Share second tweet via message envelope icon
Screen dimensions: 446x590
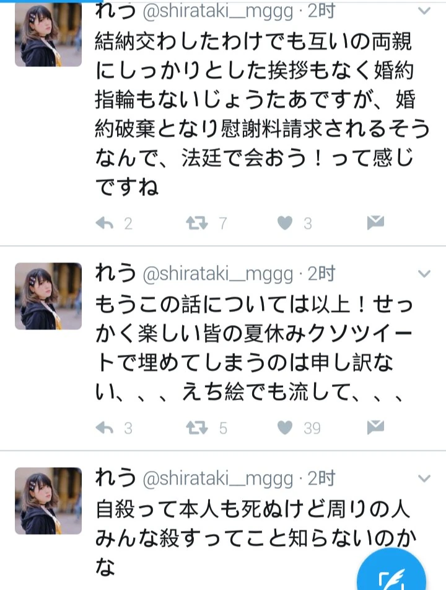[375, 427]
